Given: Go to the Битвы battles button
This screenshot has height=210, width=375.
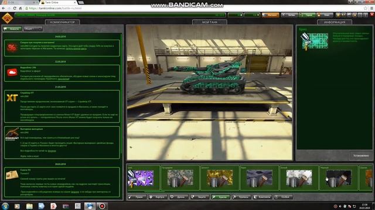Looking at the screenshot, I should [289, 15].
